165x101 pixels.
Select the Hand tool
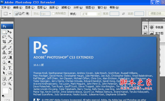click(4, 84)
